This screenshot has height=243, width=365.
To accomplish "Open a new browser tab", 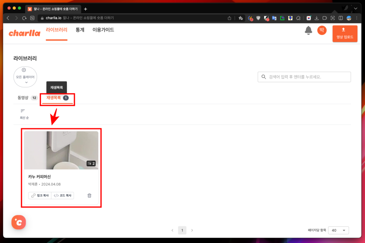I will point(85,9).
